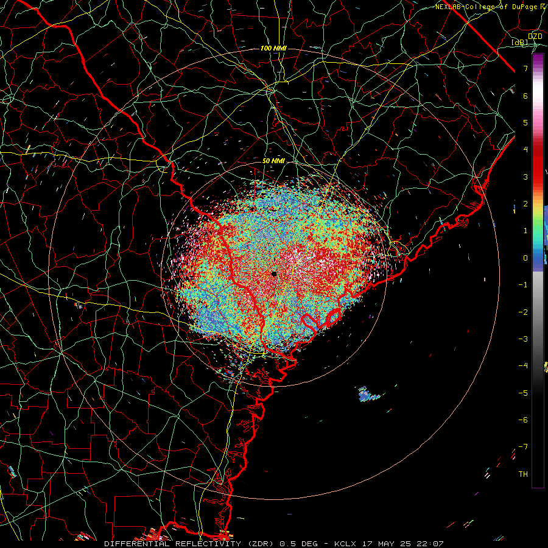
Task: Click the [dB] units label
Action: 520,42
